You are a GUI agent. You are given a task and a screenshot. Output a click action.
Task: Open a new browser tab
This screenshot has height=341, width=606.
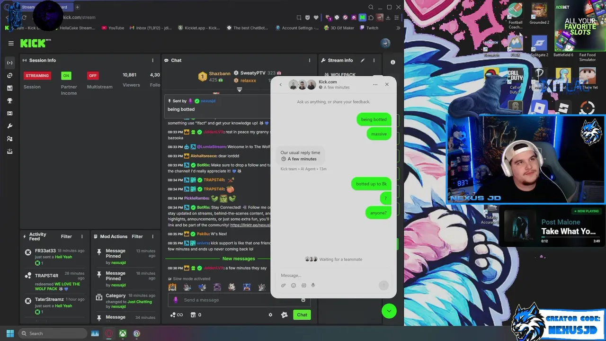(77, 7)
